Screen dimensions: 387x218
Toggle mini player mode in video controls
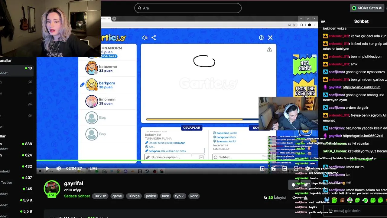coord(262,168)
